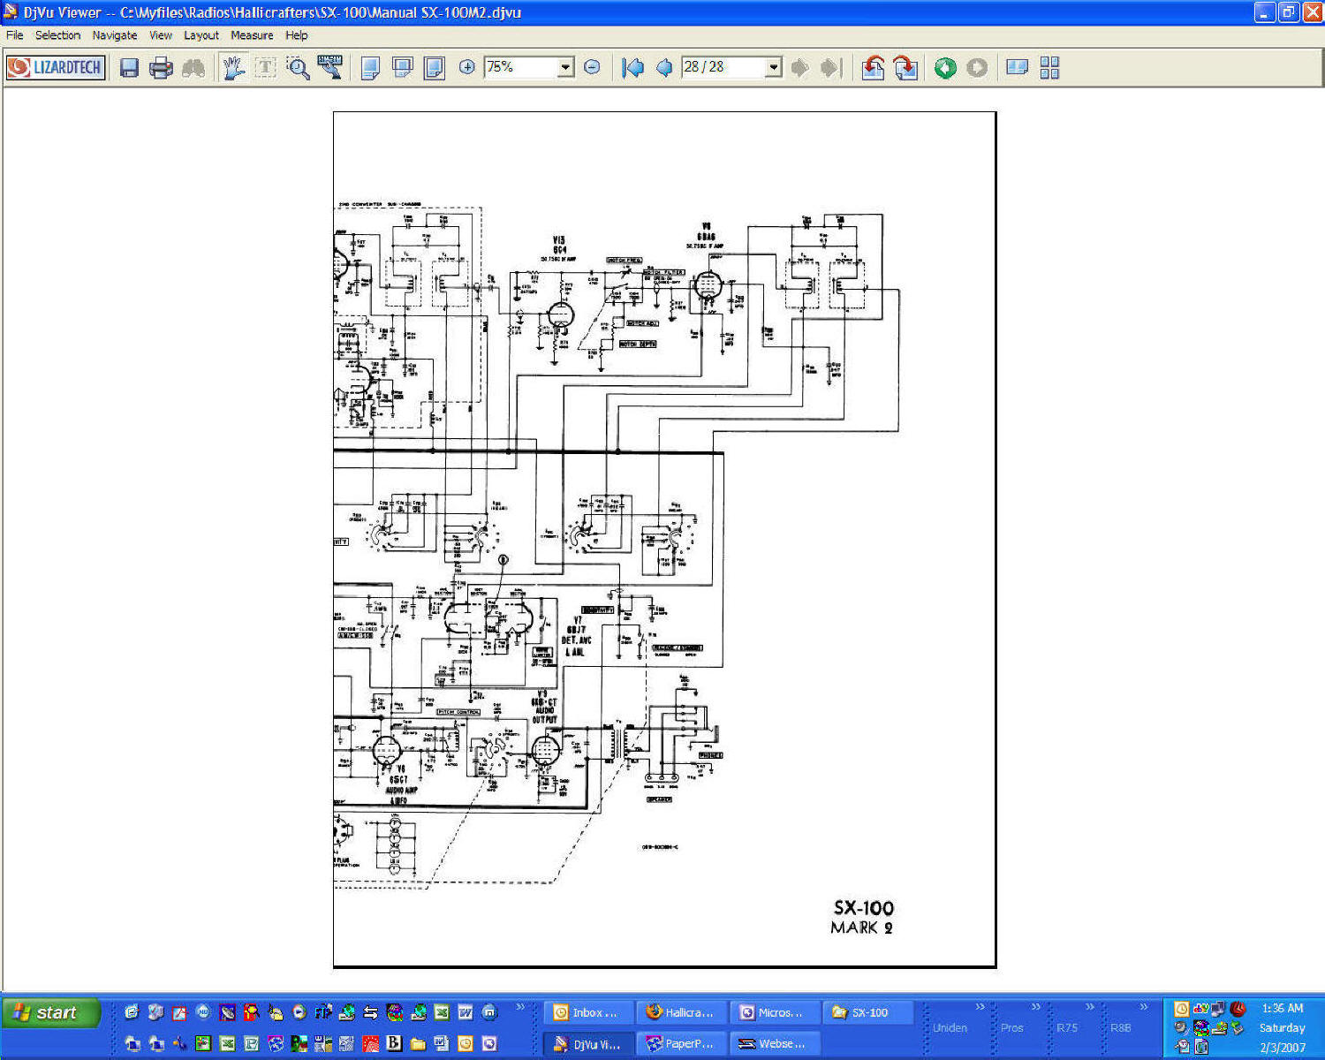The width and height of the screenshot is (1325, 1060).
Task: Open the Selection menu
Action: (x=57, y=35)
